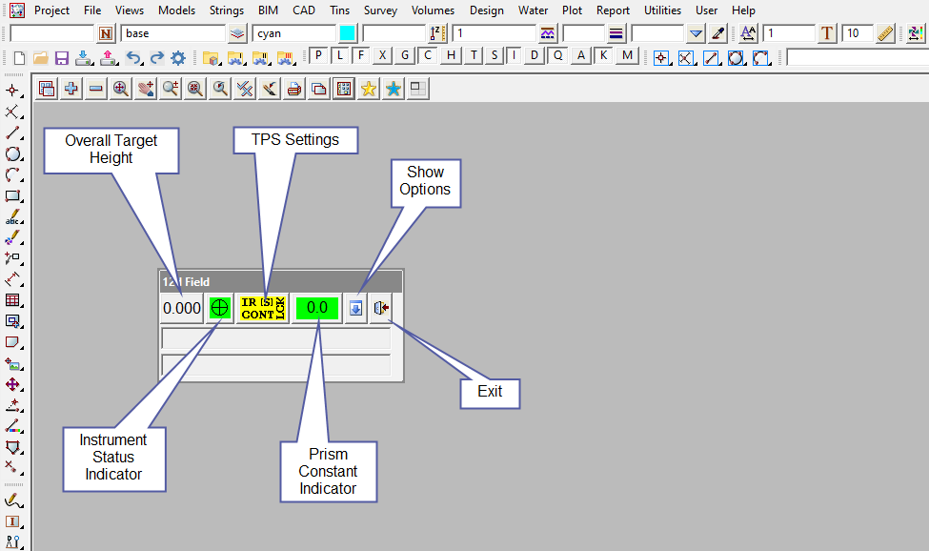
Task: Expand the blue triangle dropdown in top toolbar
Action: coord(697,33)
